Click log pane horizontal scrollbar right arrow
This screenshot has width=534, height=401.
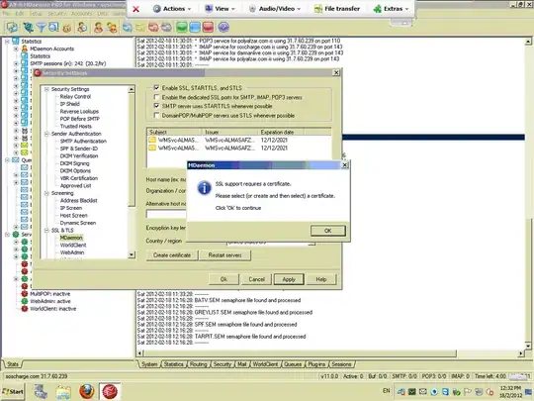point(520,353)
